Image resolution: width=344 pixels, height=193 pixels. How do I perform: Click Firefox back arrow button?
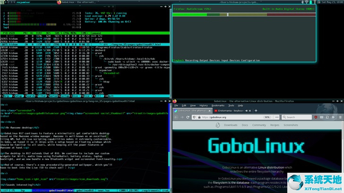click(176, 117)
